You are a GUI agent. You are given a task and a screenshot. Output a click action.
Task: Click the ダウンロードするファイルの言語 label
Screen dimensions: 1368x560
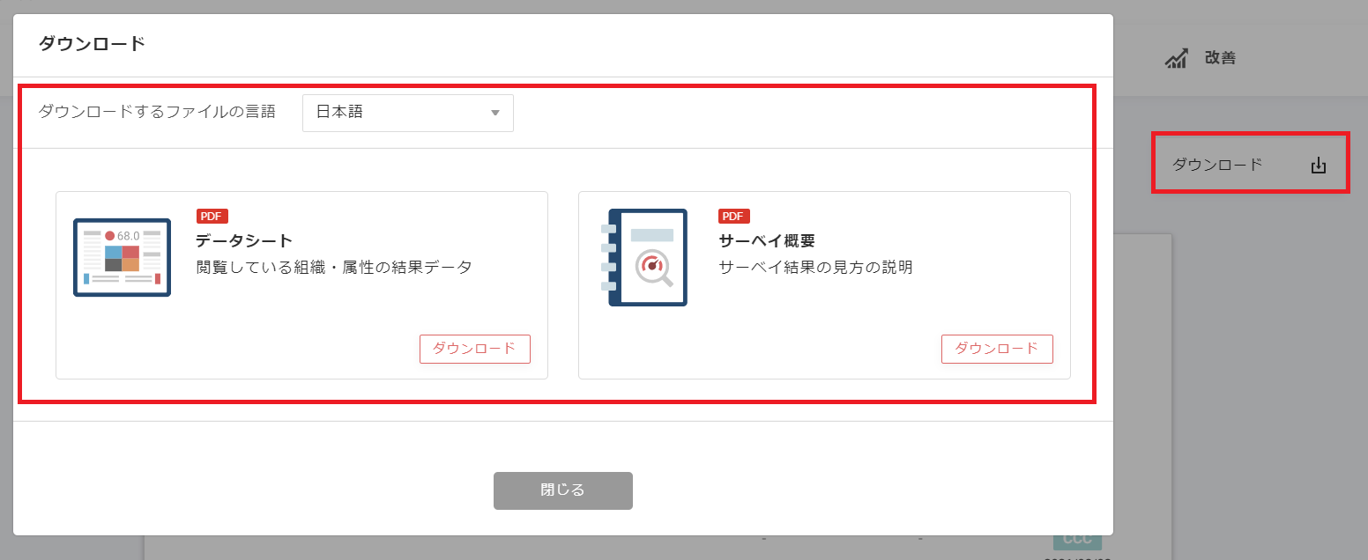(157, 112)
